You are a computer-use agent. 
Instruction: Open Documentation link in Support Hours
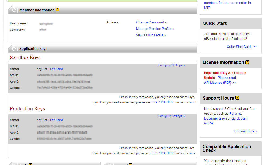click(215, 118)
